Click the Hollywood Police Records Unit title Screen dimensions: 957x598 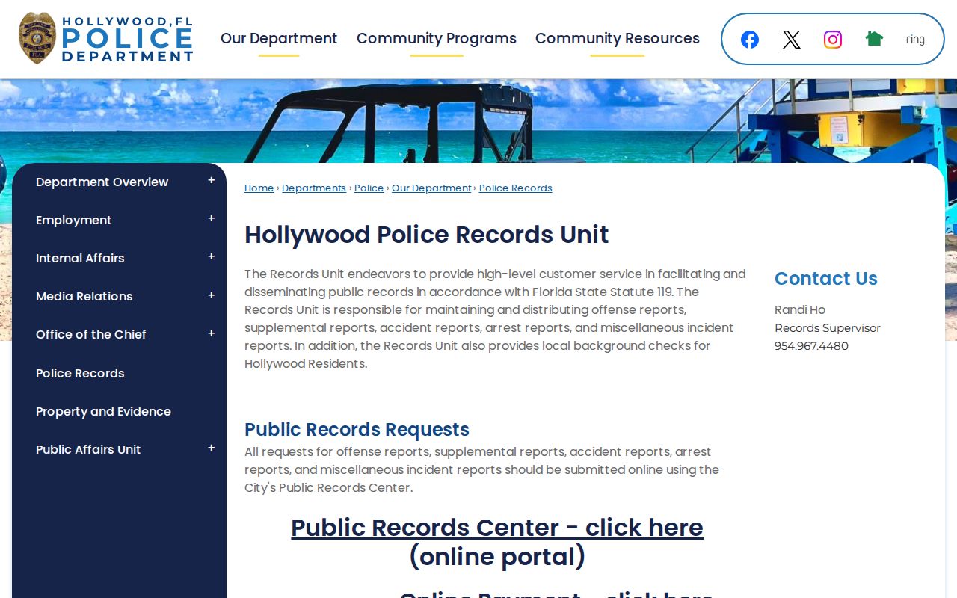pyautogui.click(x=426, y=235)
